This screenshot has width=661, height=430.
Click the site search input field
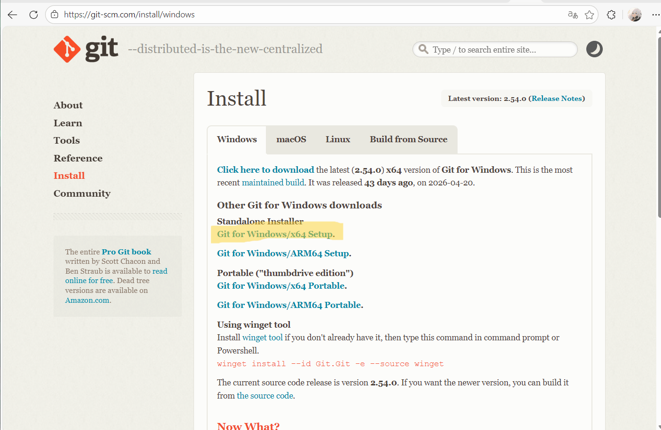point(495,49)
